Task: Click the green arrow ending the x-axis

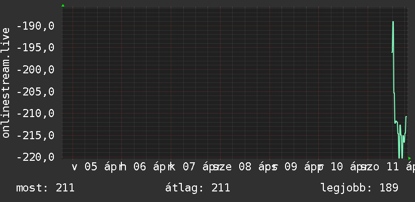Action: point(409,158)
